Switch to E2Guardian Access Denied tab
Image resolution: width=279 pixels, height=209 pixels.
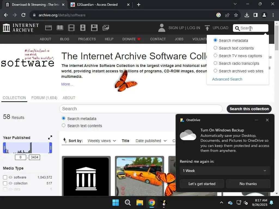pyautogui.click(x=97, y=5)
